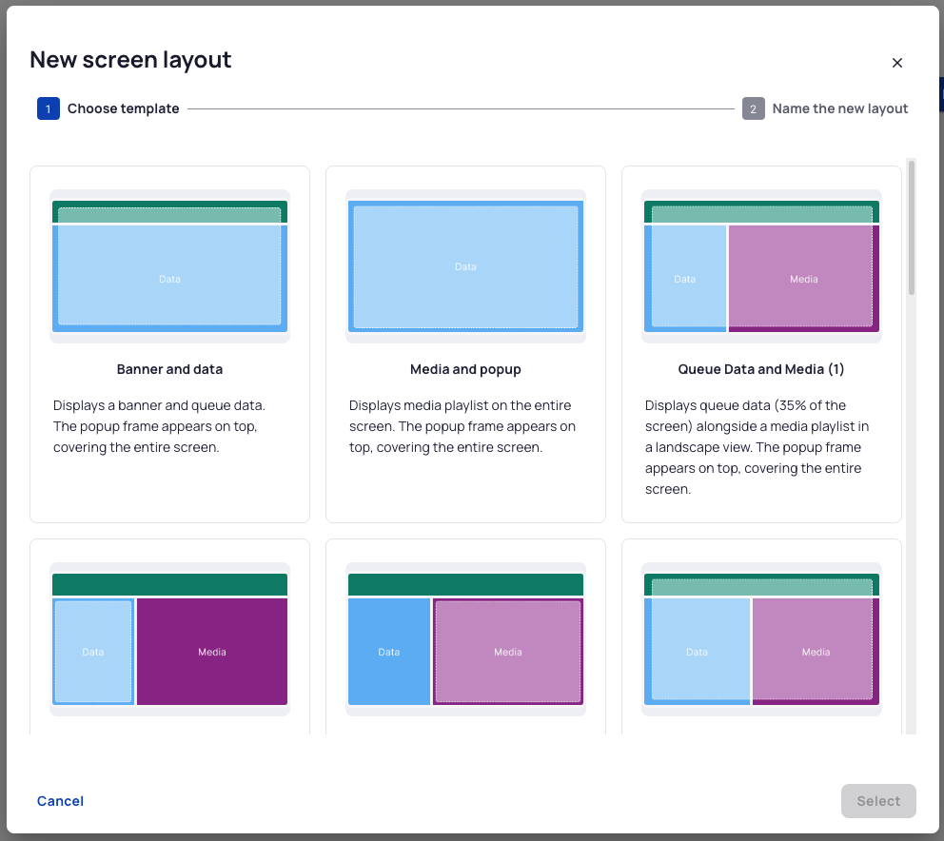Close the New screen layout dialog
The image size is (944, 841).
(896, 63)
